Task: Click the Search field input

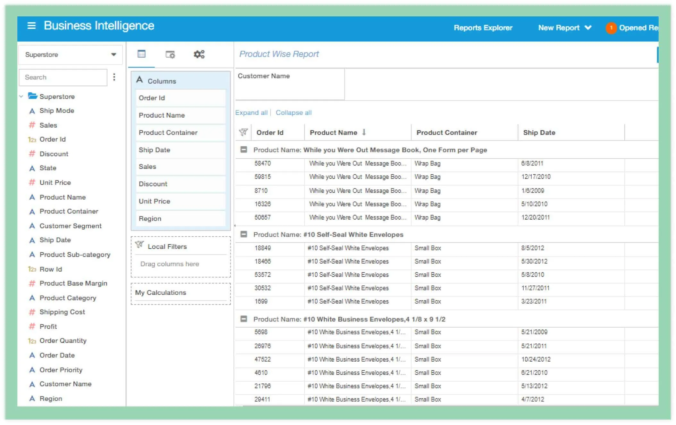Action: [x=63, y=77]
